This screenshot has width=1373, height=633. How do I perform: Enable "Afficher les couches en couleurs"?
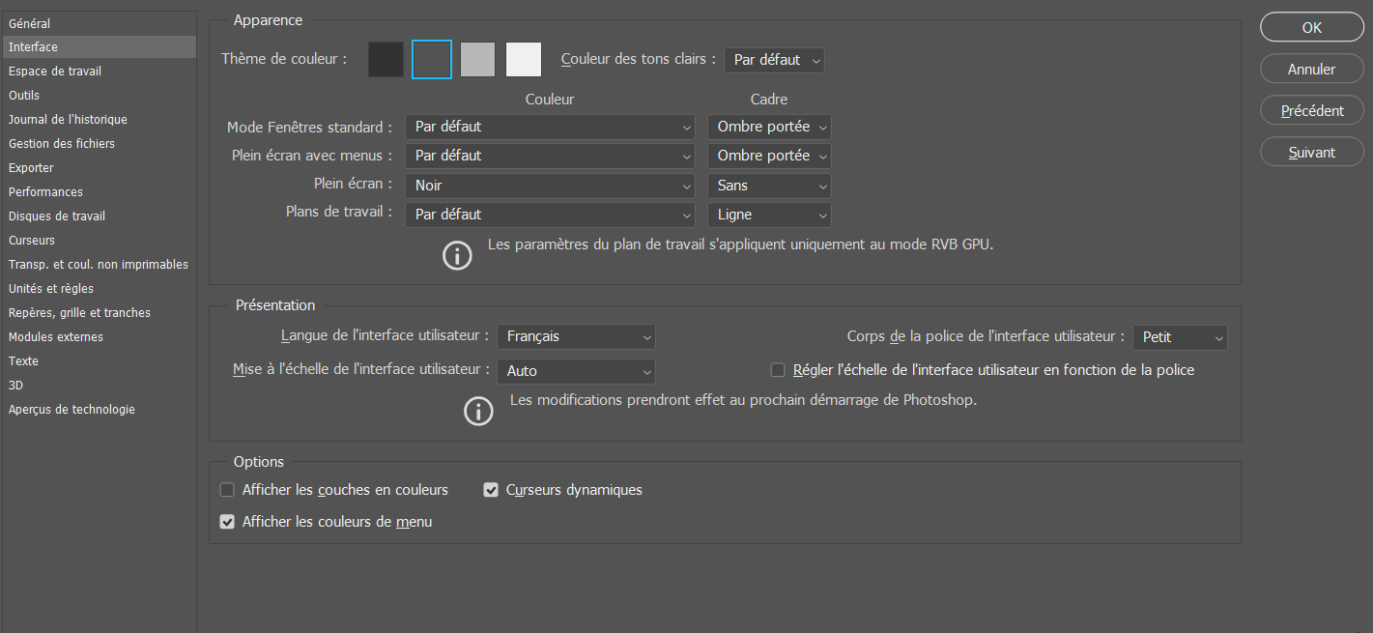click(226, 490)
